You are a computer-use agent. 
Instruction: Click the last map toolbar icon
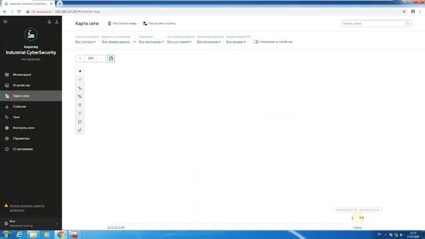pyautogui.click(x=80, y=130)
